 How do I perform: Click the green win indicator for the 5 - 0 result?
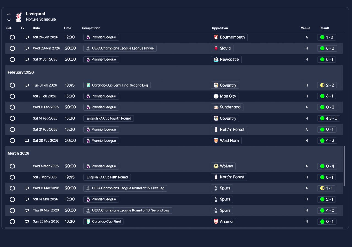[x=322, y=48]
